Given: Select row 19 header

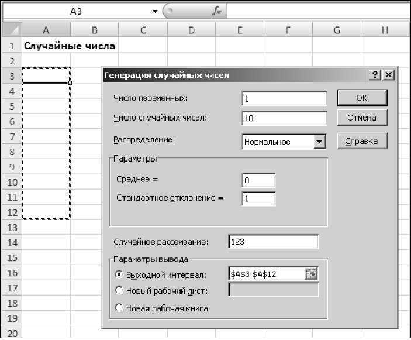Looking at the screenshot, I should tap(12, 318).
